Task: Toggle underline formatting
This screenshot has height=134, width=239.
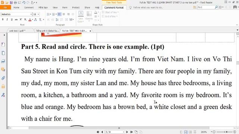Action: (x=12, y=19)
